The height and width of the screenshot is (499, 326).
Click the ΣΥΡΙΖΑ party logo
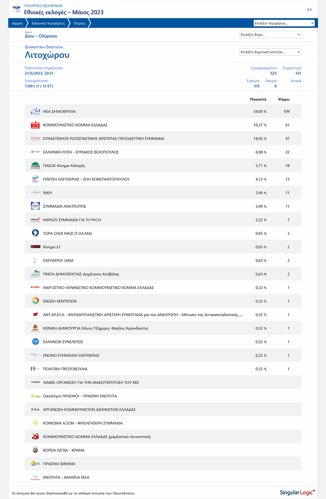(35, 139)
